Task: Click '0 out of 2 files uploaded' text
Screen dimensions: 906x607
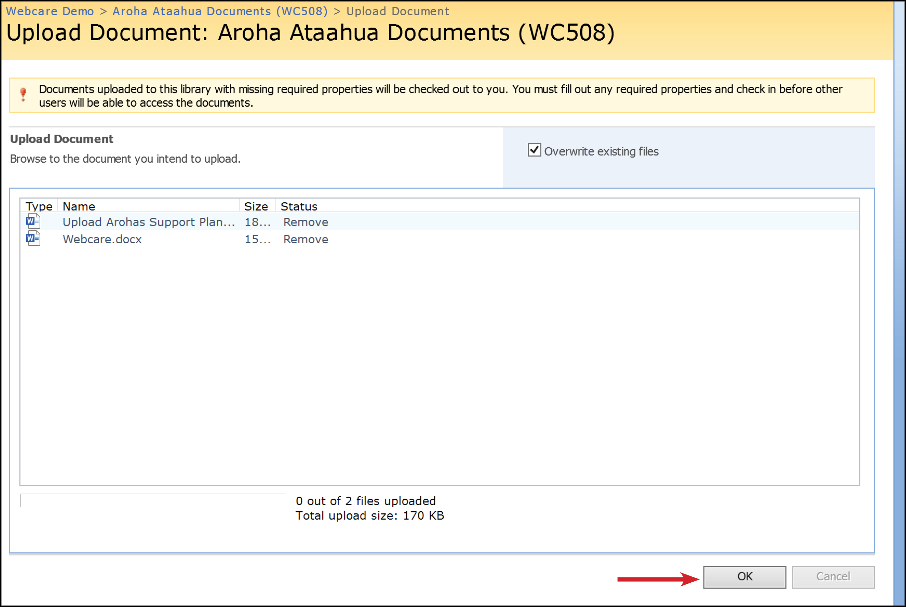Action: (x=366, y=501)
